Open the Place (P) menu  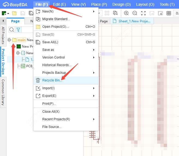coord(99,4)
